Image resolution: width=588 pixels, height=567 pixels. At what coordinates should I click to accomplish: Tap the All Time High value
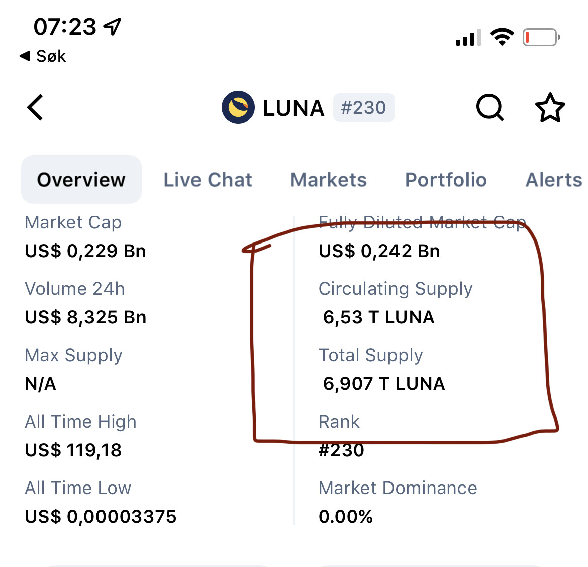click(x=73, y=450)
